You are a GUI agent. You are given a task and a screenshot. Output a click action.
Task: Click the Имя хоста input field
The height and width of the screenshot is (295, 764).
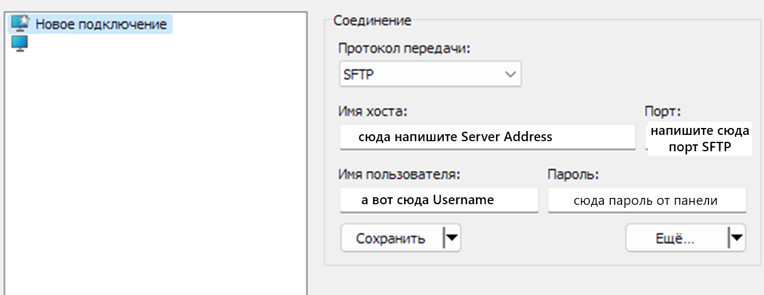[x=487, y=137]
